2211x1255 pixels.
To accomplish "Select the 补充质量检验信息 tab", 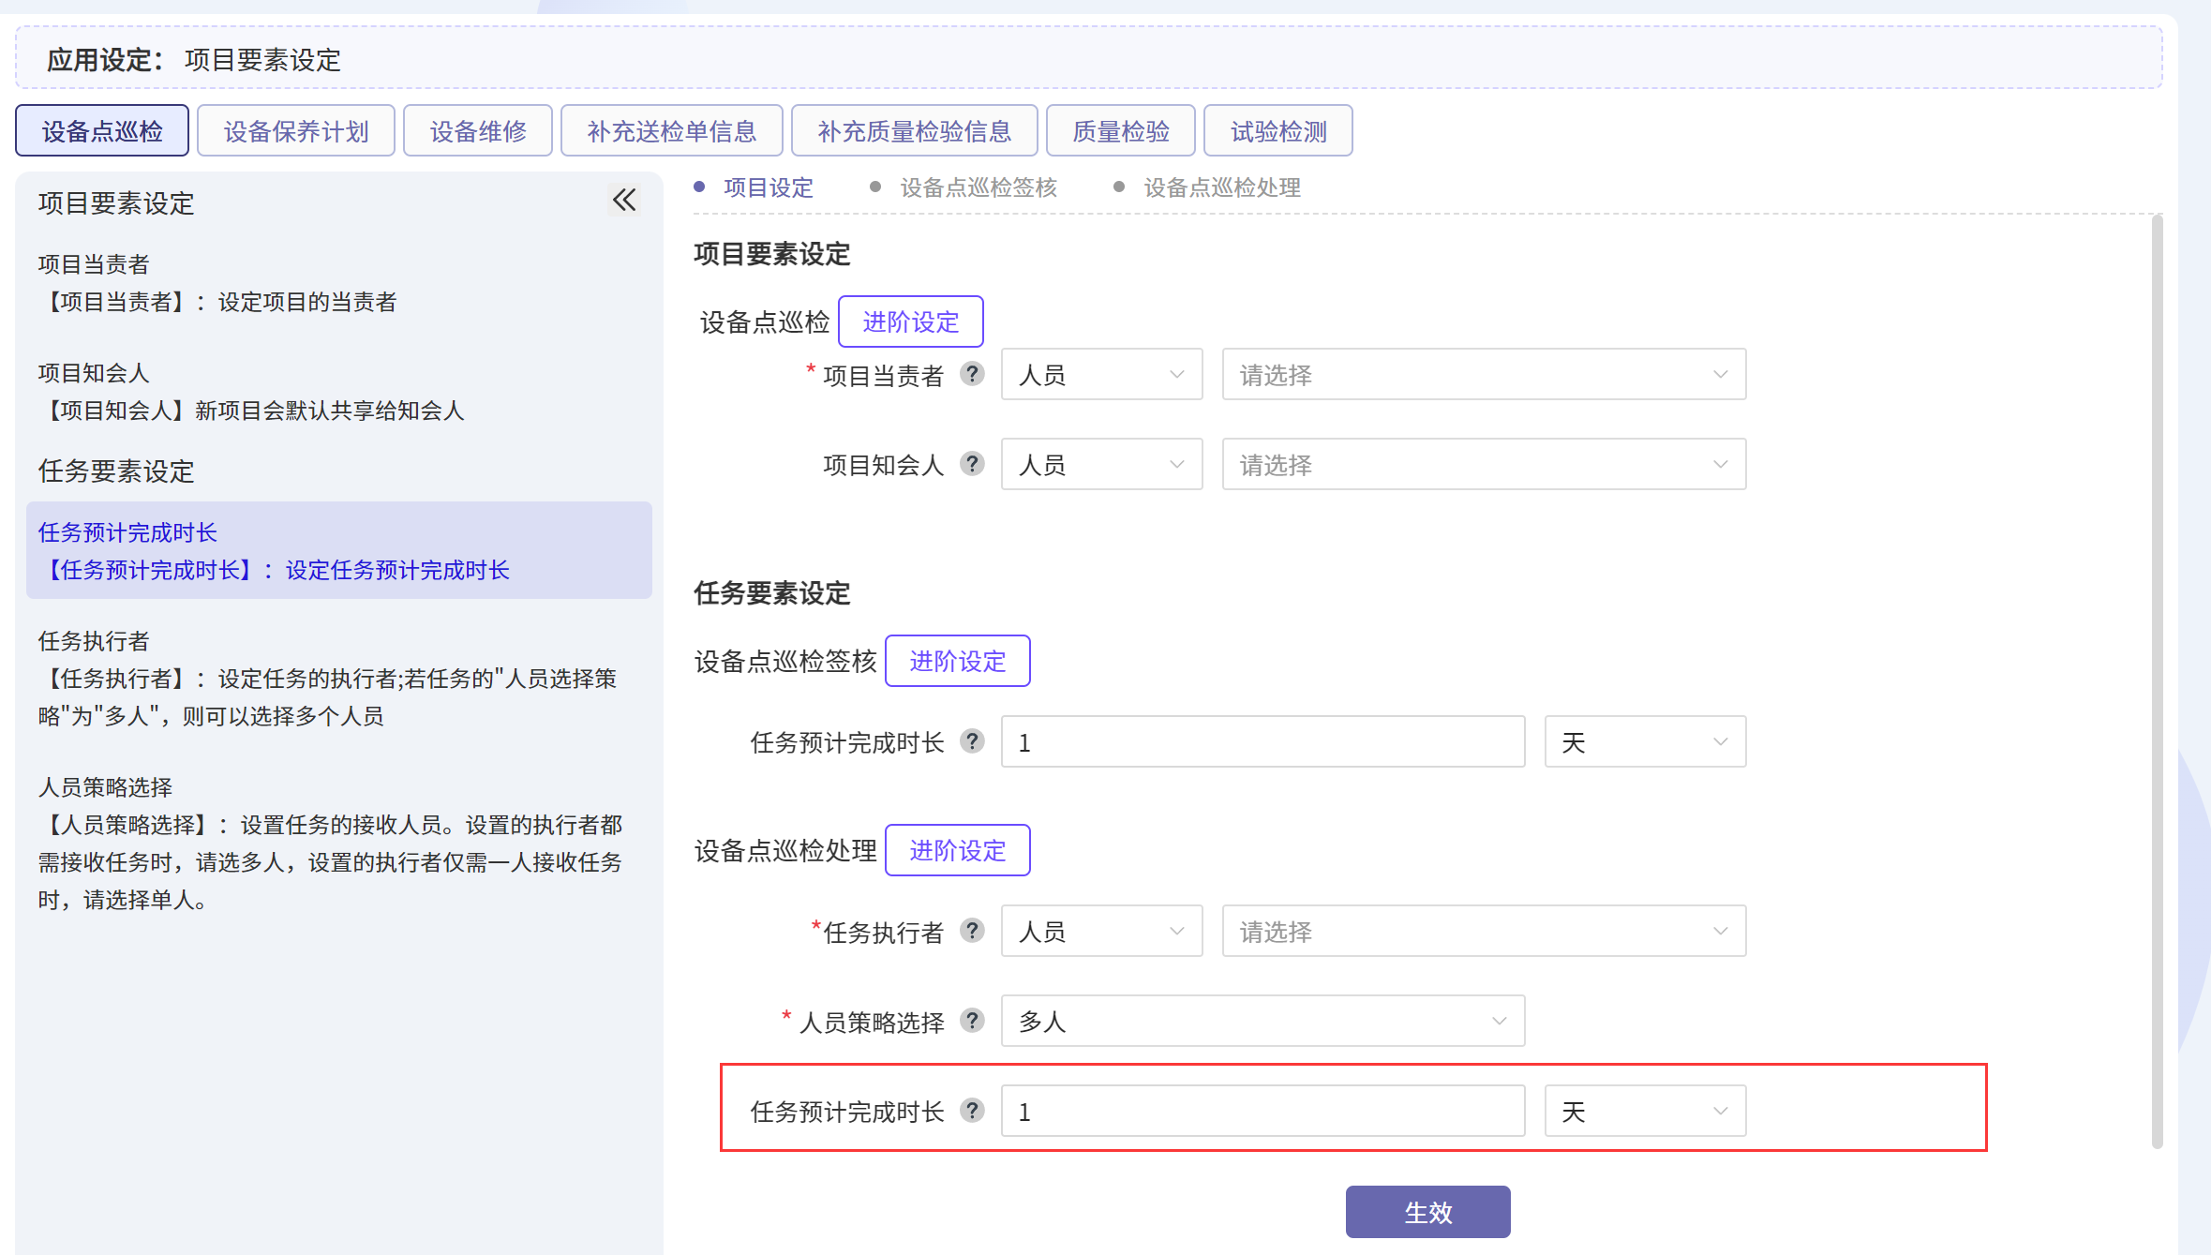I will click(x=914, y=130).
